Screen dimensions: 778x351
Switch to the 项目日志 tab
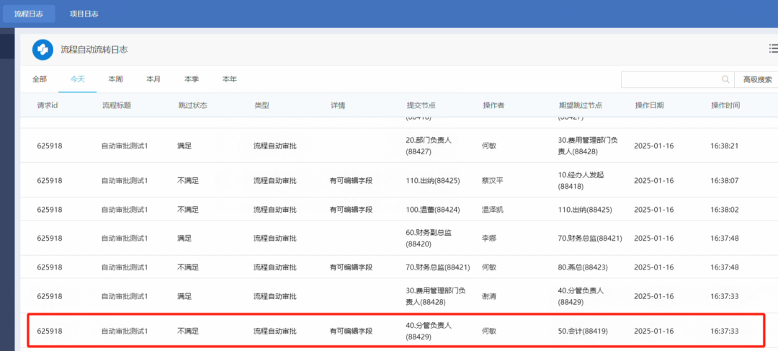coord(84,14)
